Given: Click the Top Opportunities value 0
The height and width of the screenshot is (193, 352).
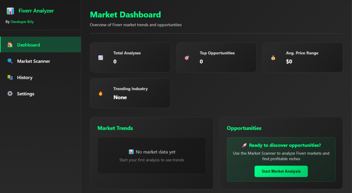Looking at the screenshot, I should 201,61.
